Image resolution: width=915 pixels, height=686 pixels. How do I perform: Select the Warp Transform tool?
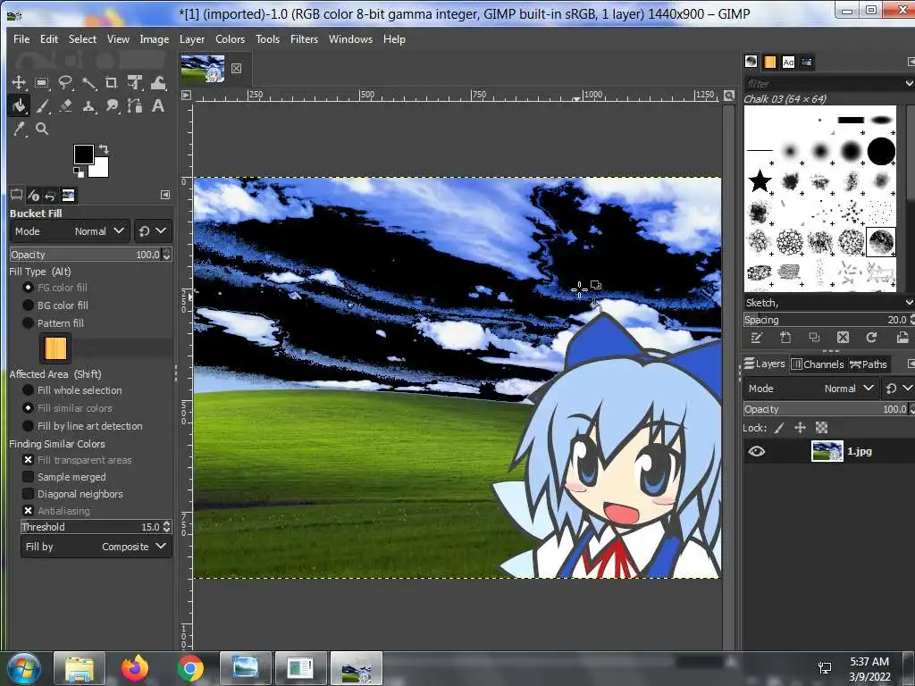point(158,83)
